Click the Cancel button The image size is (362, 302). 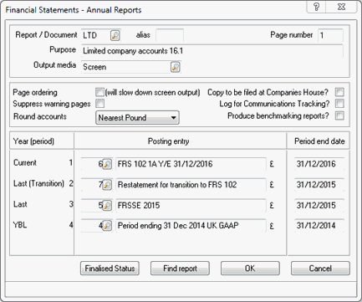[x=320, y=269]
